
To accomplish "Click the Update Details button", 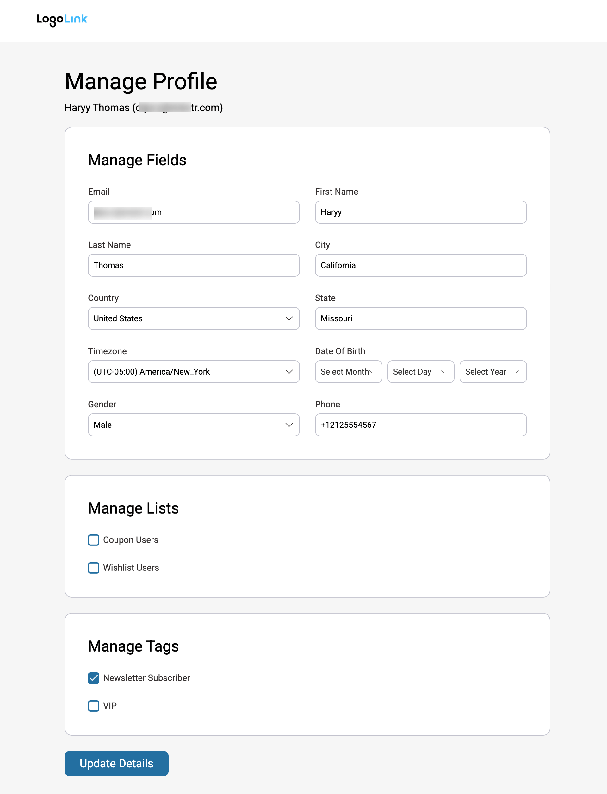I will [x=116, y=763].
